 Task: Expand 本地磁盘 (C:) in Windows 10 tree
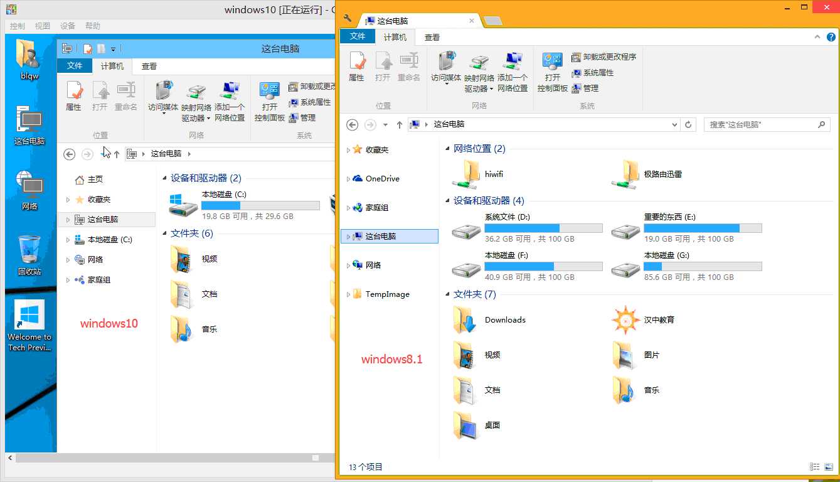point(68,240)
